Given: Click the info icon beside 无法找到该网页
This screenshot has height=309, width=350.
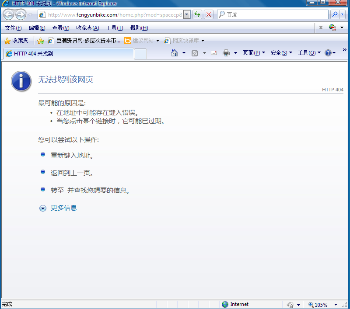Looking at the screenshot, I should tap(21, 81).
